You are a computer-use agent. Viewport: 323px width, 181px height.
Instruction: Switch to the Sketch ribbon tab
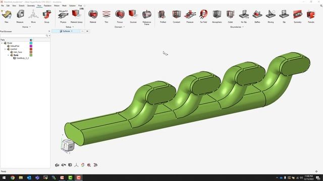(22, 6)
